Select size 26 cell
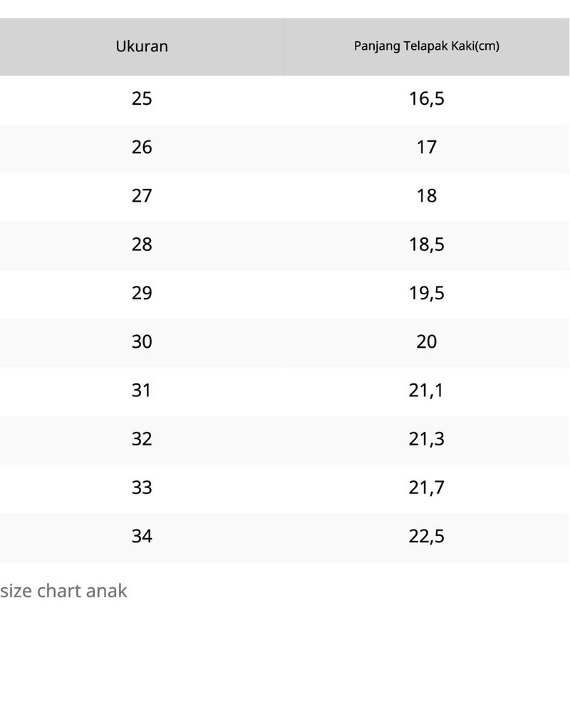 (x=142, y=148)
